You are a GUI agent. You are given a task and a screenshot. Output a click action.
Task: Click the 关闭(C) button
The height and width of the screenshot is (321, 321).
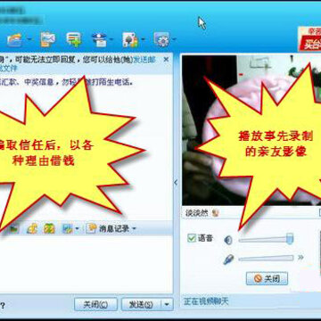pyautogui.click(x=95, y=304)
